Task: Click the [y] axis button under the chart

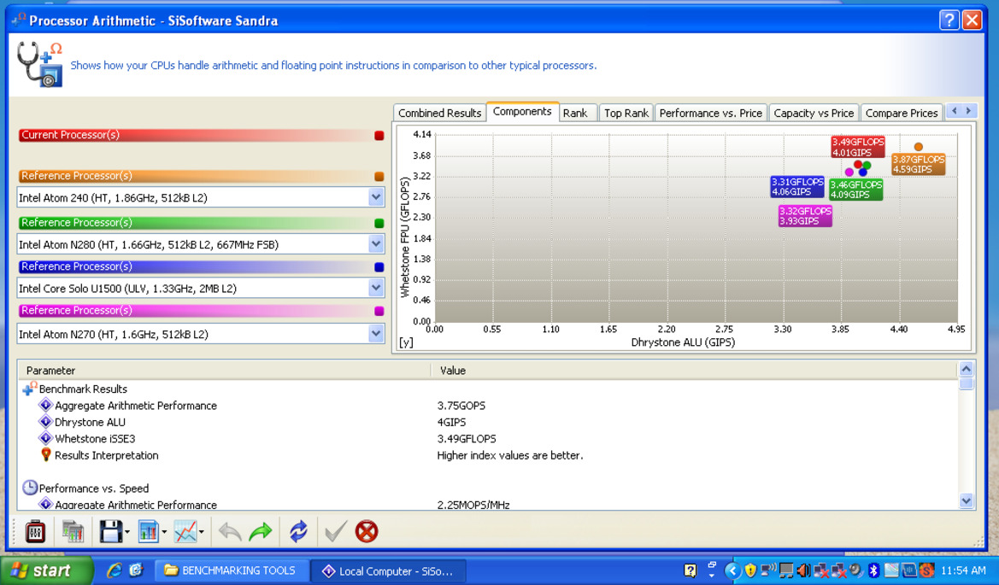Action: tap(406, 342)
